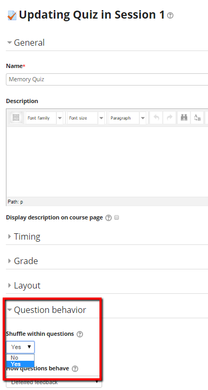Open the Font family dropdown
Image resolution: width=208 pixels, height=390 pixels.
point(44,117)
